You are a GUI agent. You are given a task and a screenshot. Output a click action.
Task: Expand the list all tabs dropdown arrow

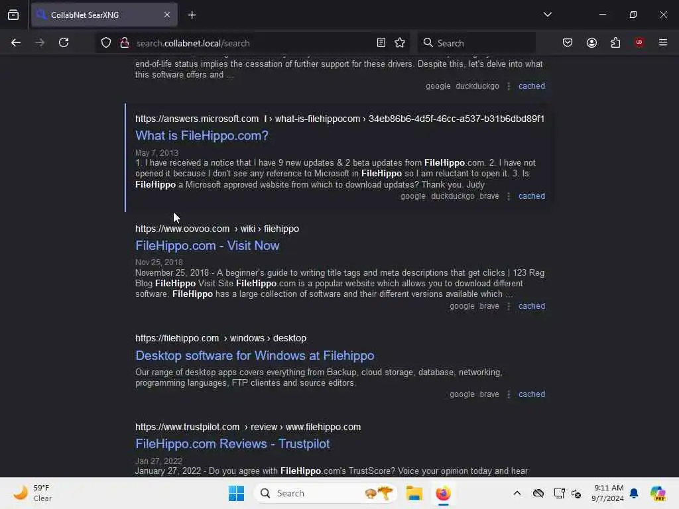(548, 15)
